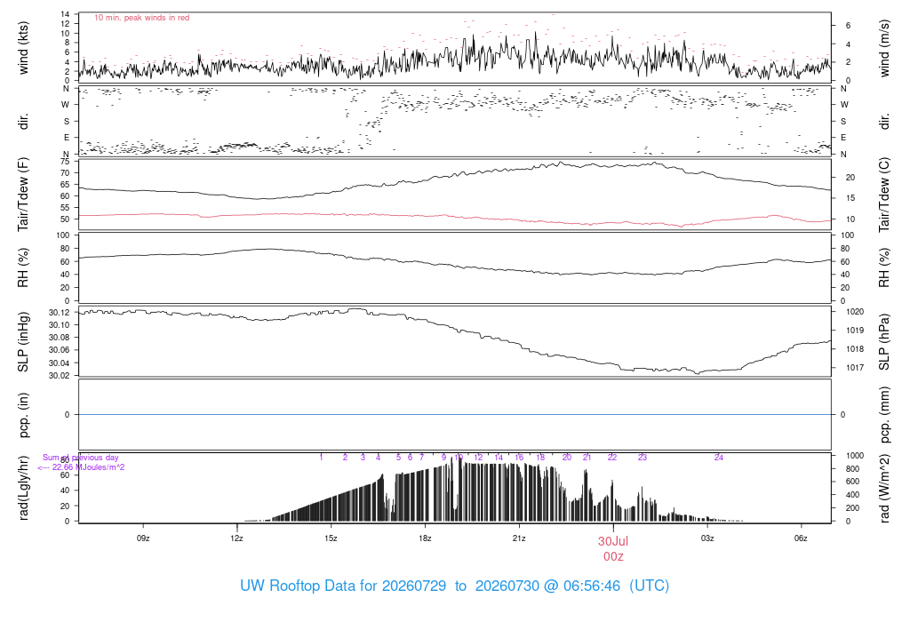The image size is (910, 622).
Task: Click the 'rad(Lgly/hr)' axis label
Action: (x=23, y=488)
